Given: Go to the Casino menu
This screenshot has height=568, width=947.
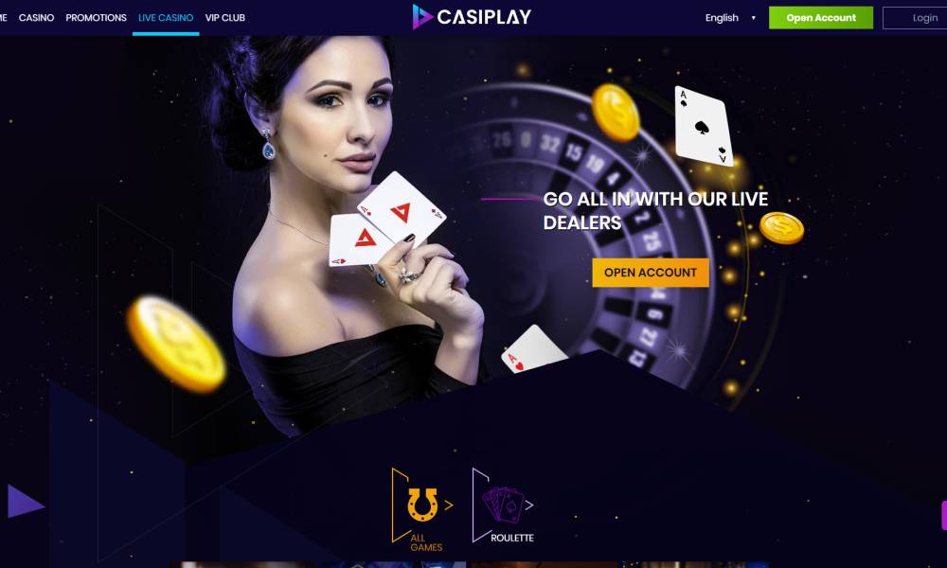Looking at the screenshot, I should tap(36, 17).
